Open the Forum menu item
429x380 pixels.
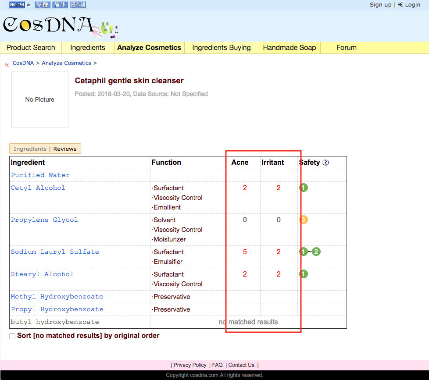point(347,48)
